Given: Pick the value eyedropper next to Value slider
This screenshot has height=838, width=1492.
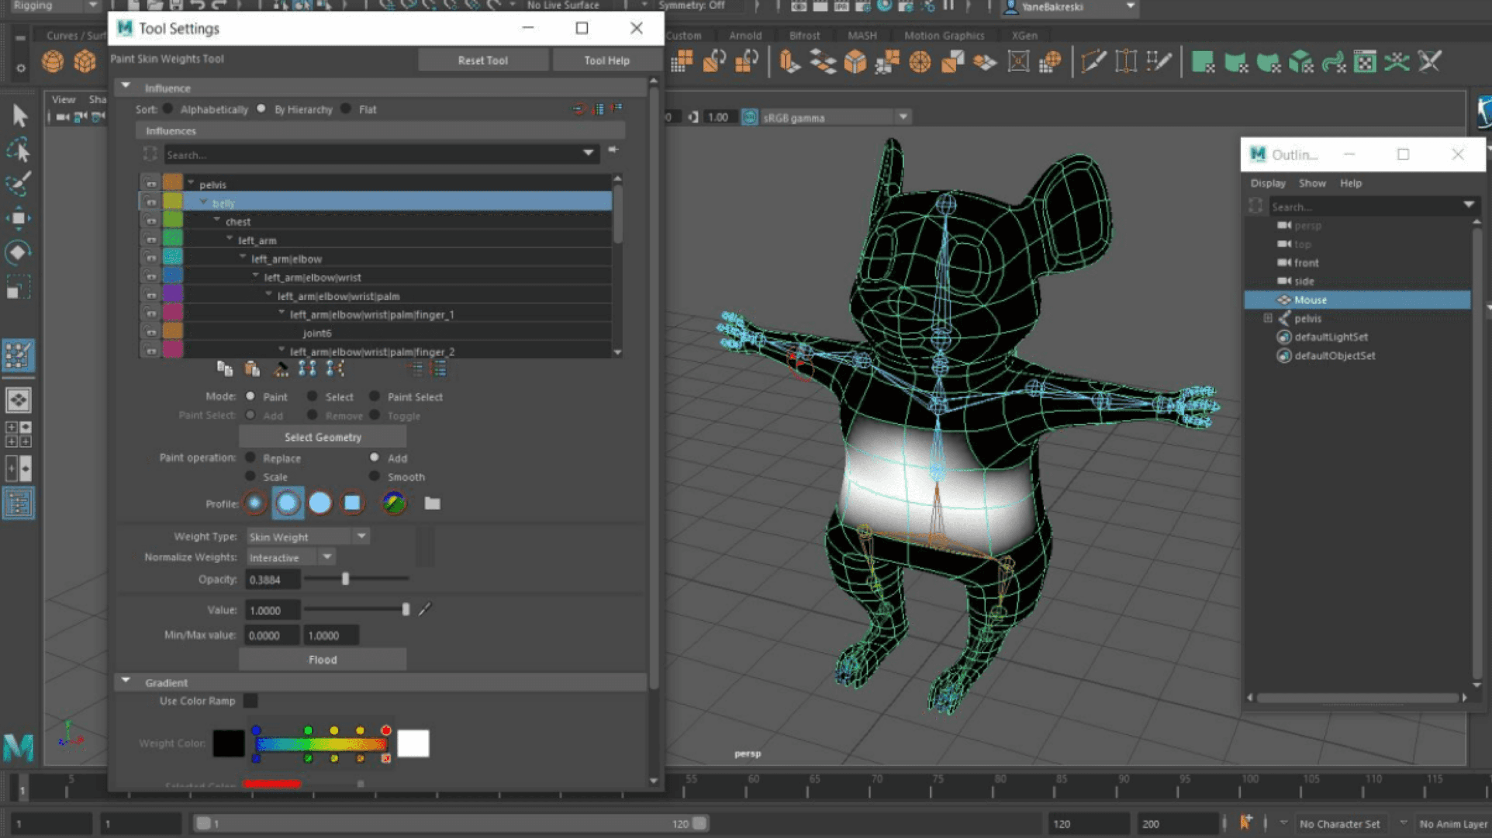Looking at the screenshot, I should [x=425, y=609].
